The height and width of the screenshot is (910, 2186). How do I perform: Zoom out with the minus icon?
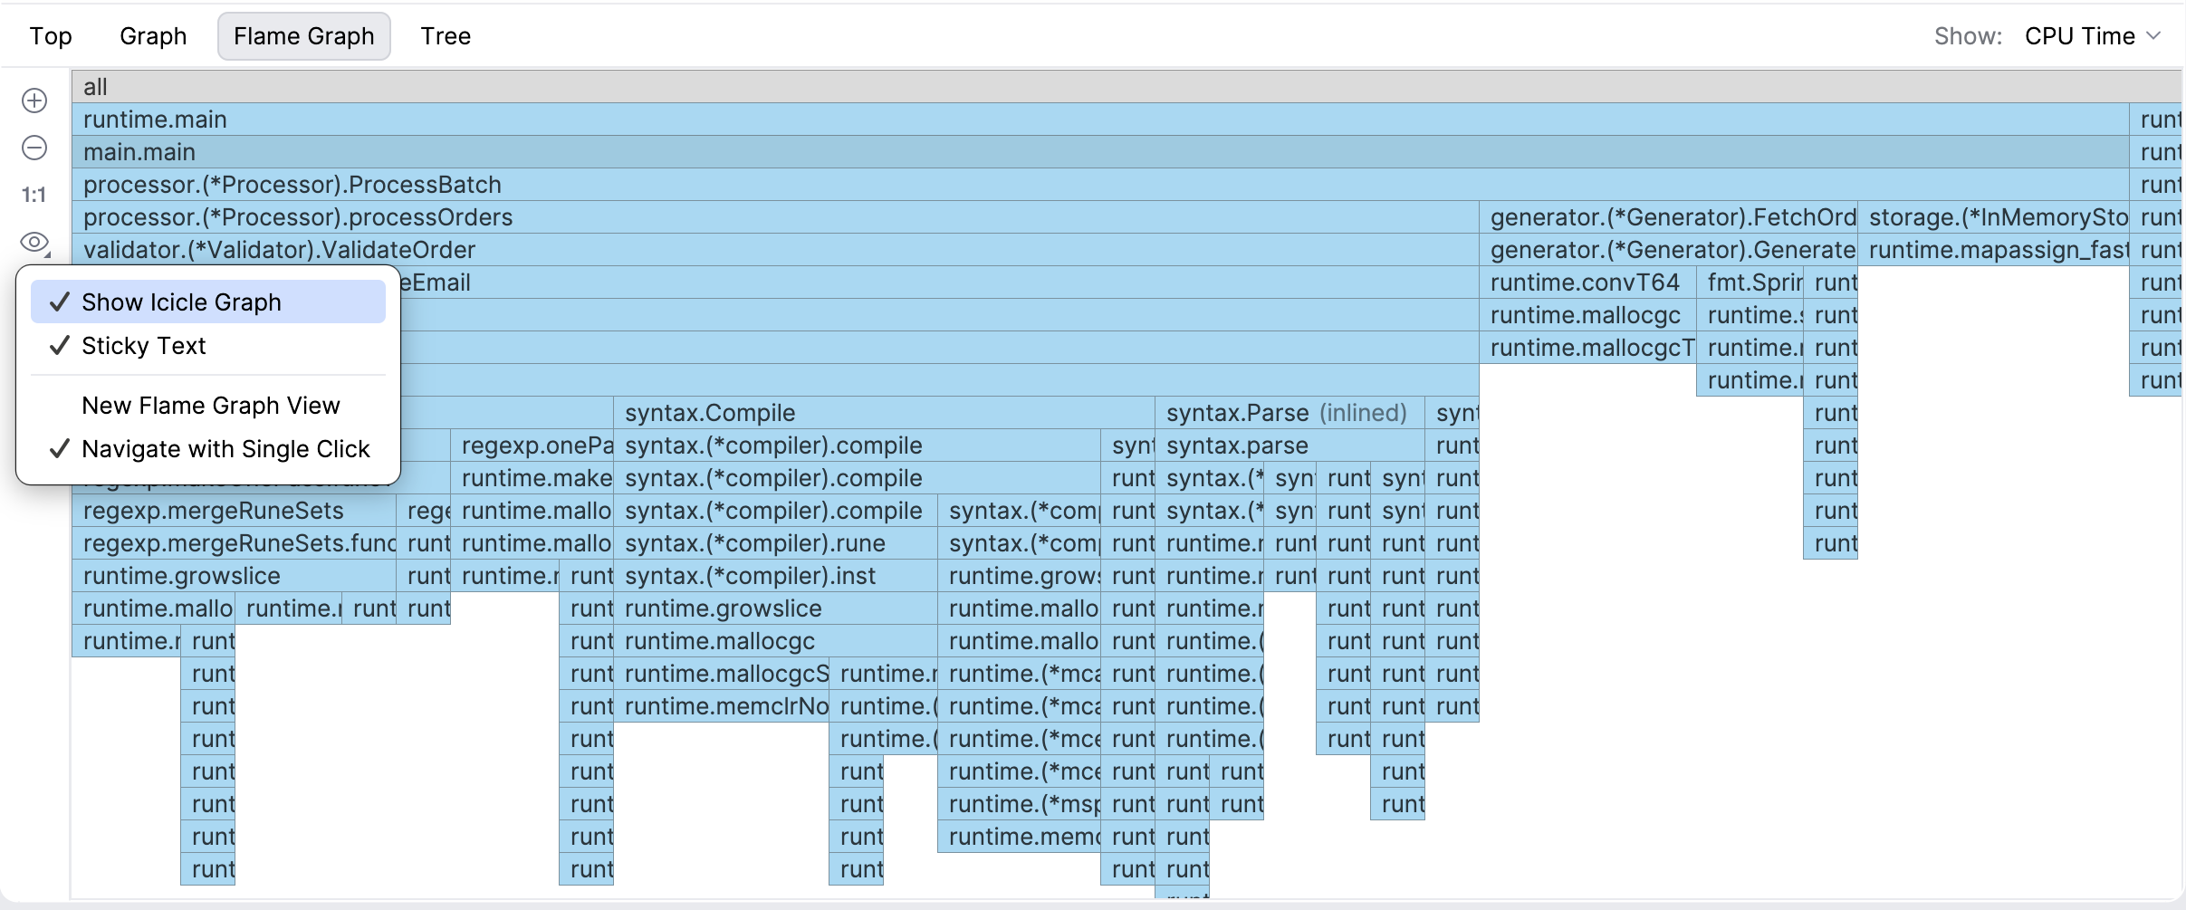[x=34, y=148]
